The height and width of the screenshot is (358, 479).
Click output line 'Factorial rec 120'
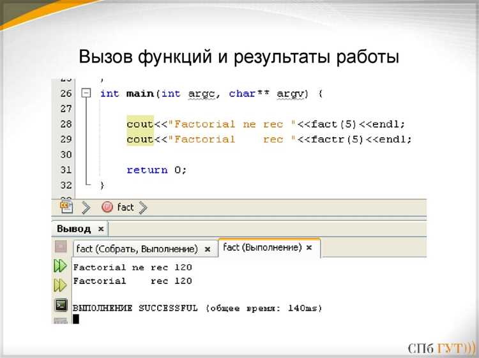(133, 281)
